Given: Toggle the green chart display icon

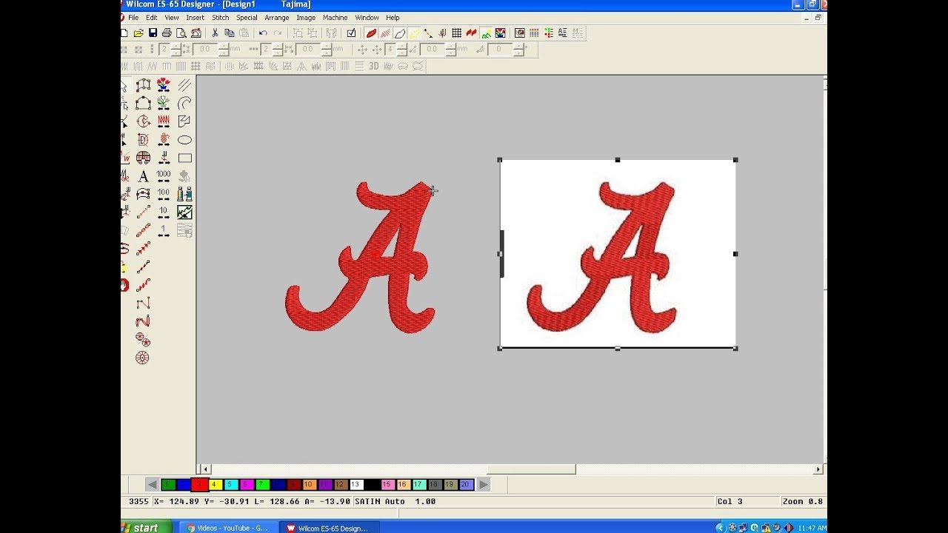Looking at the screenshot, I should pos(486,33).
